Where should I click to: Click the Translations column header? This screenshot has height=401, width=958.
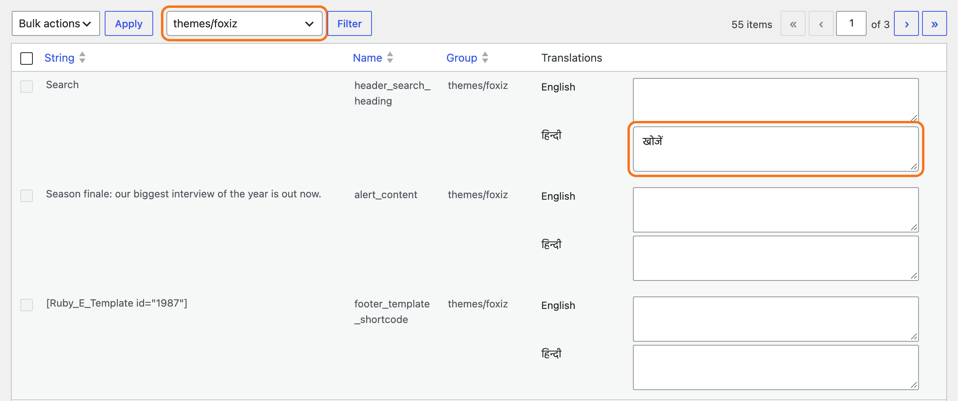572,58
